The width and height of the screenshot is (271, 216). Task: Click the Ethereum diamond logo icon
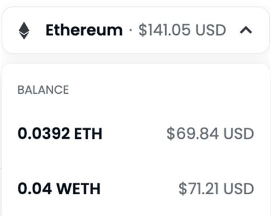pos(24,31)
